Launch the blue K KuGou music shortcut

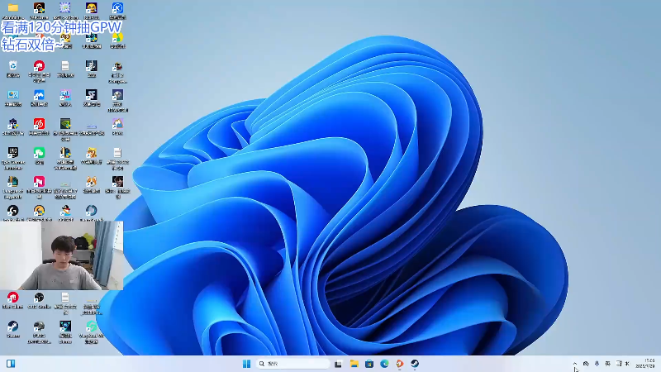tap(117, 7)
